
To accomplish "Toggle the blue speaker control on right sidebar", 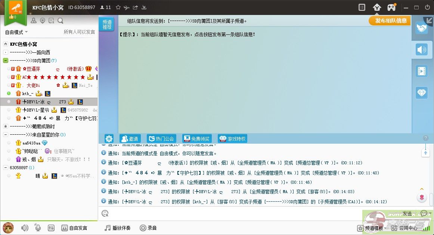I will tap(422, 49).
